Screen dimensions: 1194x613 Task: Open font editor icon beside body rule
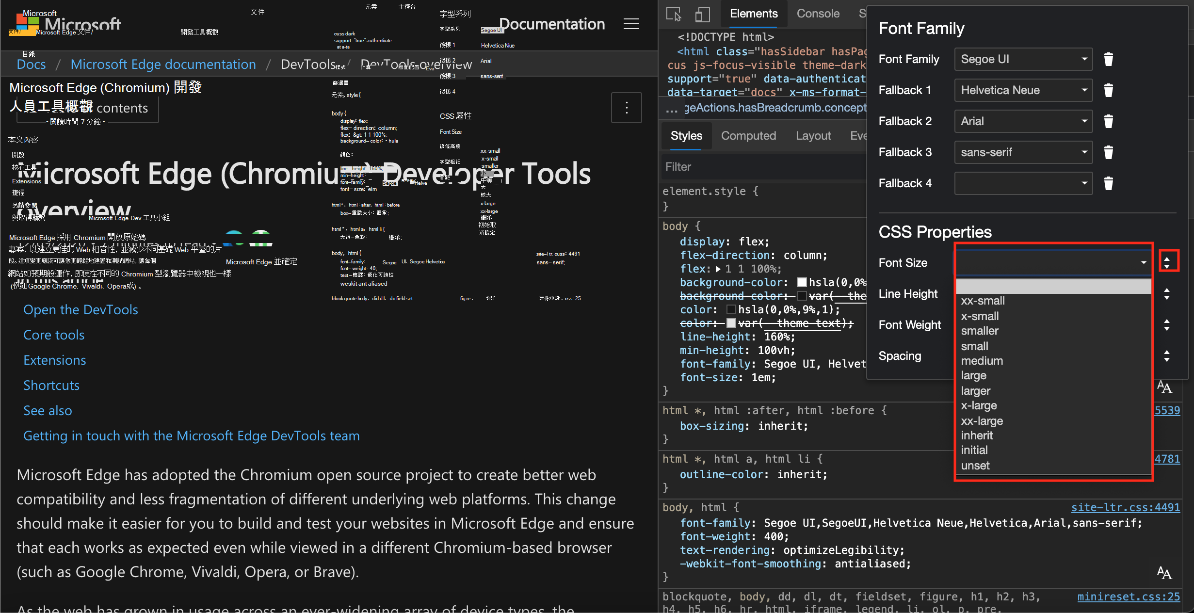click(1164, 387)
